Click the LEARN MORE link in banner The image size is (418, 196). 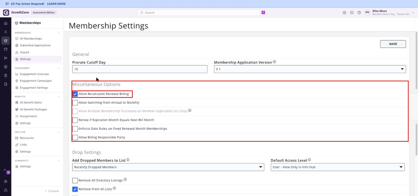click(x=56, y=4)
